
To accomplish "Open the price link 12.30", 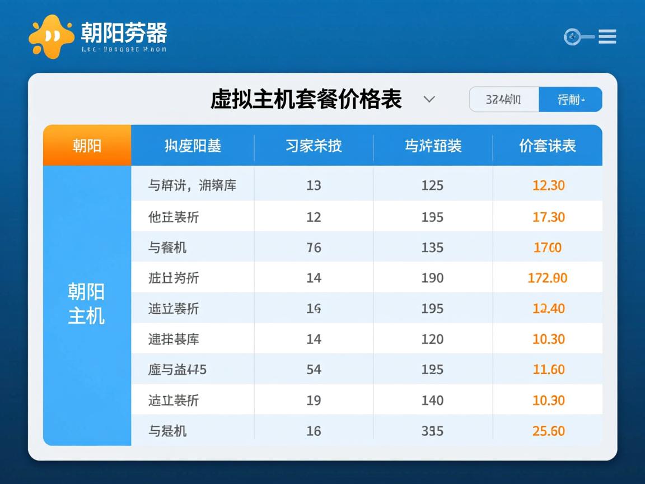I will pos(548,185).
